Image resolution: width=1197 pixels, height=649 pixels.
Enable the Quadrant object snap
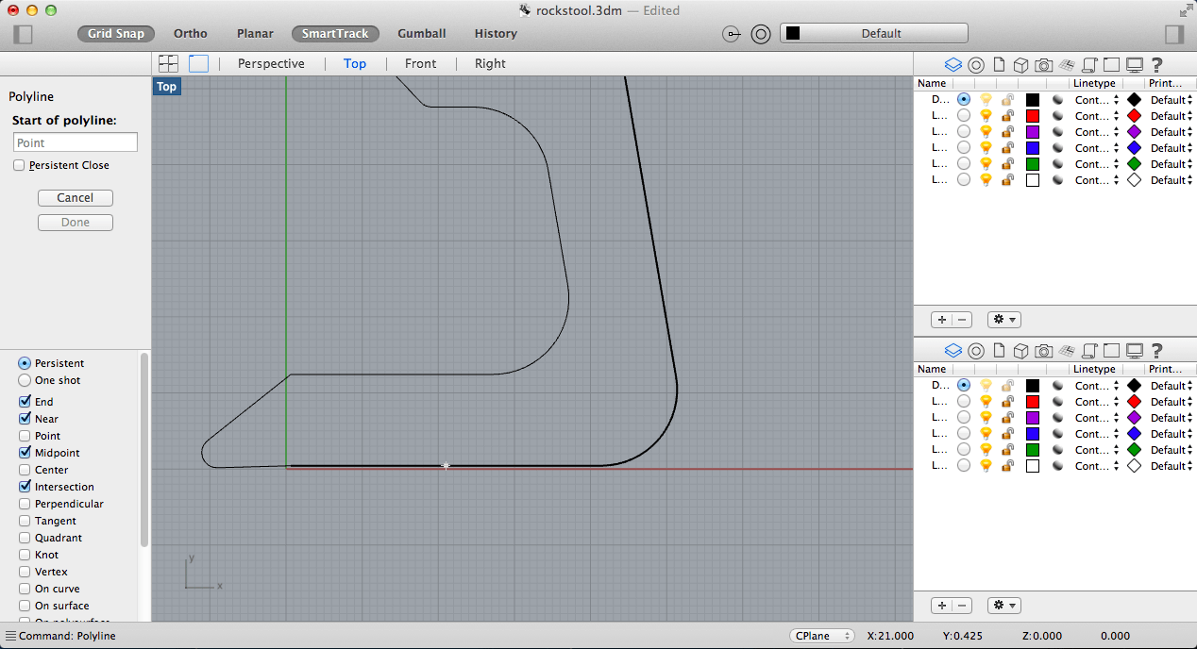(25, 538)
